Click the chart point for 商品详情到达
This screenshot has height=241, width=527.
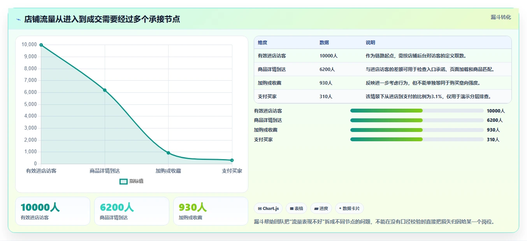click(x=105, y=90)
